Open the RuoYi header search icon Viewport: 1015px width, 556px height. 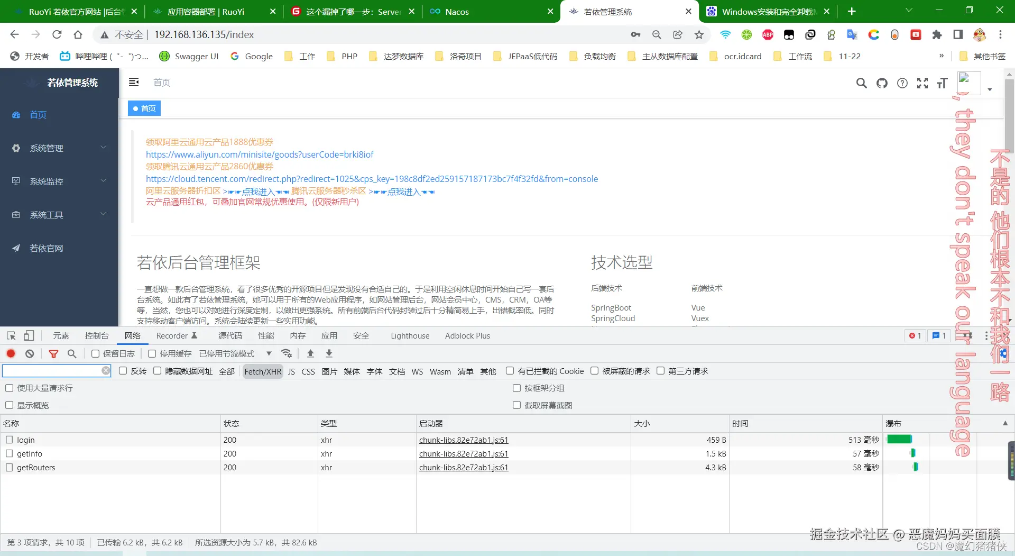point(861,83)
